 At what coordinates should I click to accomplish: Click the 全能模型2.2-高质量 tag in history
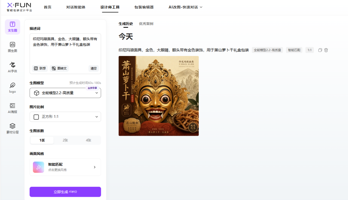(x=267, y=50)
